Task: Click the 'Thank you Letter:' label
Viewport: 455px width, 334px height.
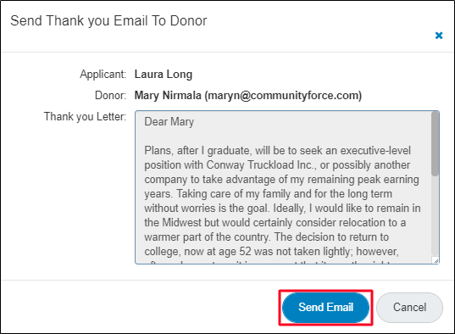Action: coord(85,116)
